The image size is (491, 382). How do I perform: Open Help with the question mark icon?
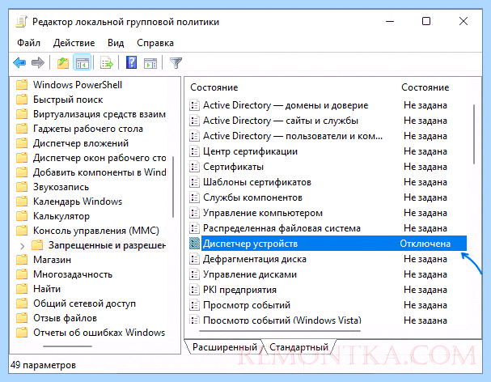[131, 62]
